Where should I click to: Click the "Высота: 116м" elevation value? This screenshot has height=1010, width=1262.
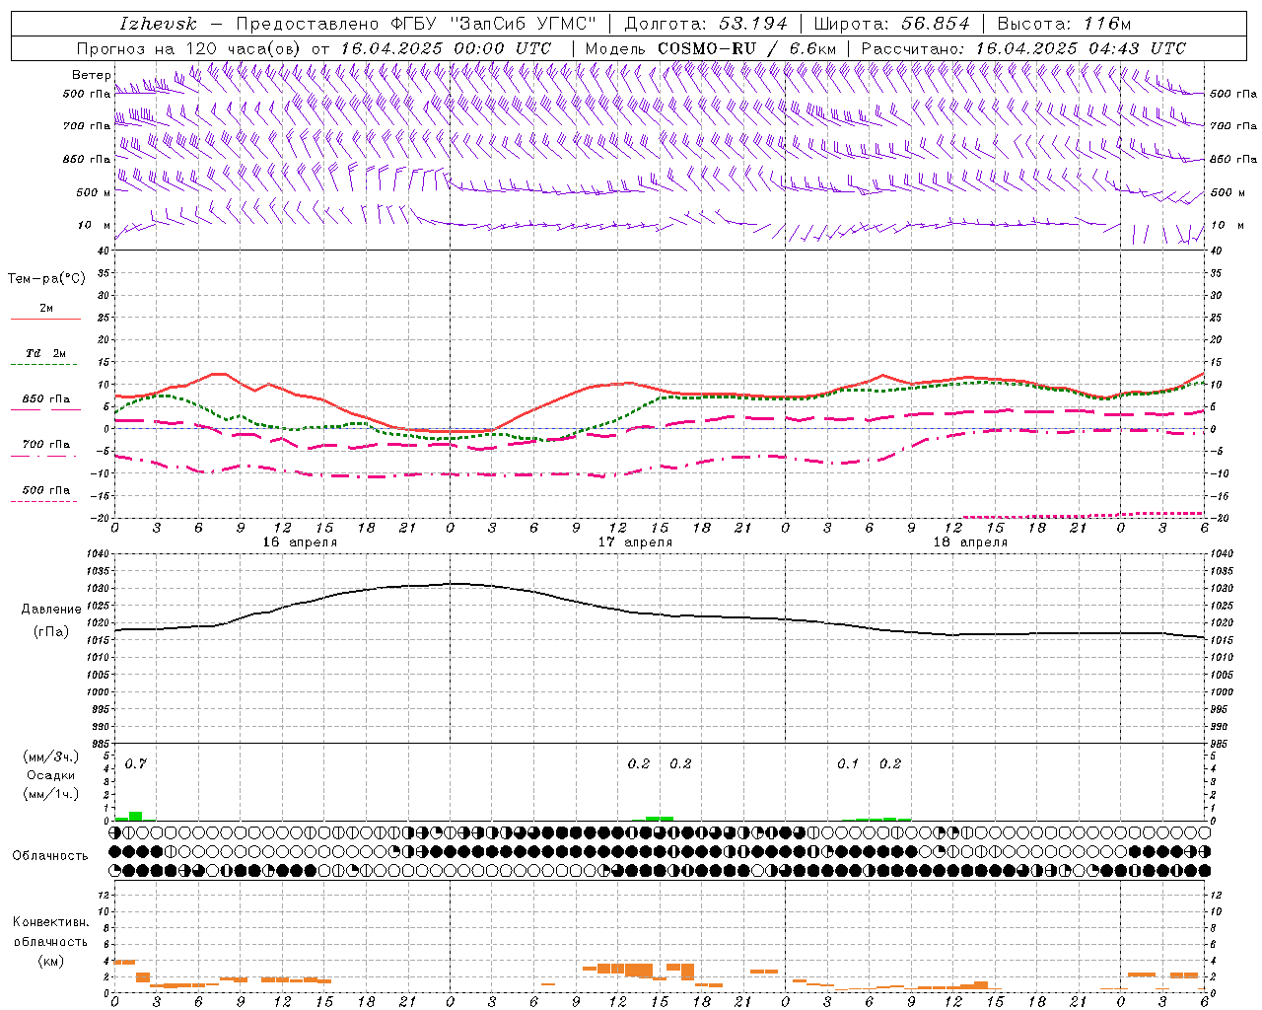[1064, 24]
